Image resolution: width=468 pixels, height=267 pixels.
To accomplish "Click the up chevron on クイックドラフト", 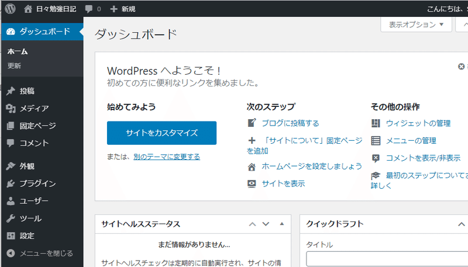I will (462, 224).
